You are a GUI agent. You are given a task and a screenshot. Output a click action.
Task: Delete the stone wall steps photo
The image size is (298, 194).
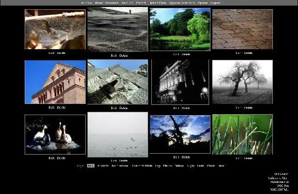point(123,108)
